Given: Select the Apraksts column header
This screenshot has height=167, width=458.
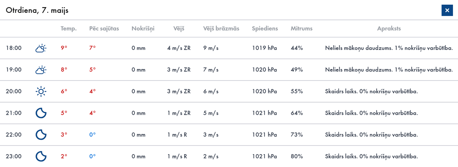Looking at the screenshot, I should pos(389,28).
